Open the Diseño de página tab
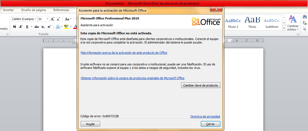Image resolution: width=308 pixels, height=131 pixels. [x=34, y=10]
